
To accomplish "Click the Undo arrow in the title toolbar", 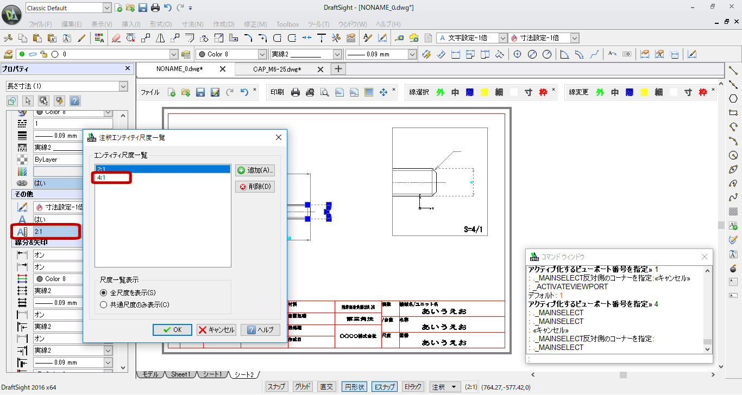I will click(x=168, y=8).
